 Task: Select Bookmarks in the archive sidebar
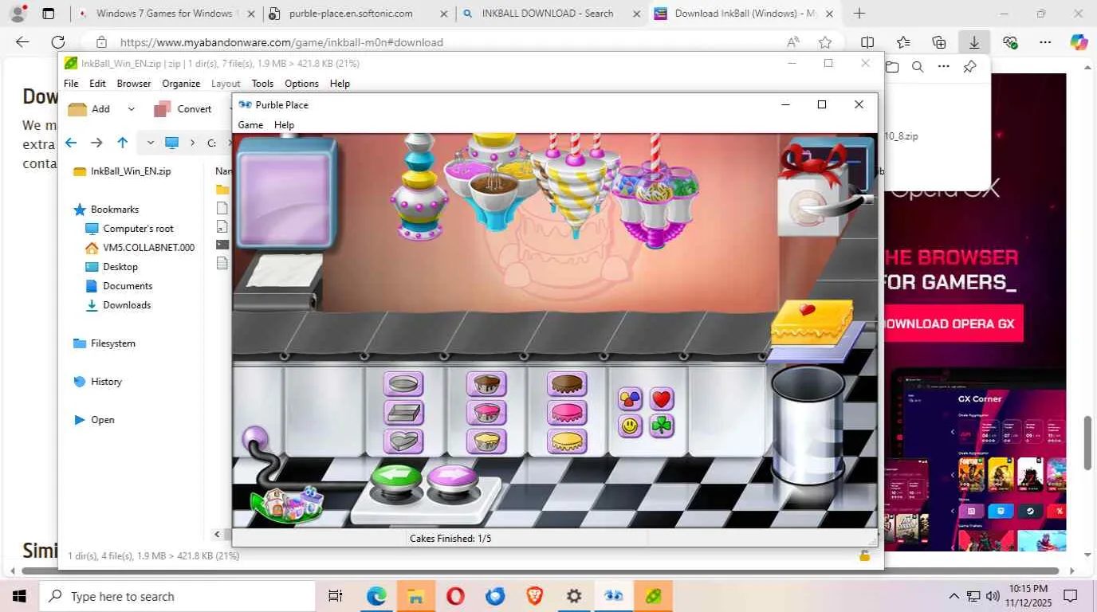point(106,210)
